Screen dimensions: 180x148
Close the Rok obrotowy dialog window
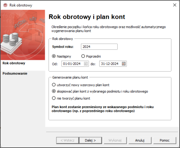point(175,5)
